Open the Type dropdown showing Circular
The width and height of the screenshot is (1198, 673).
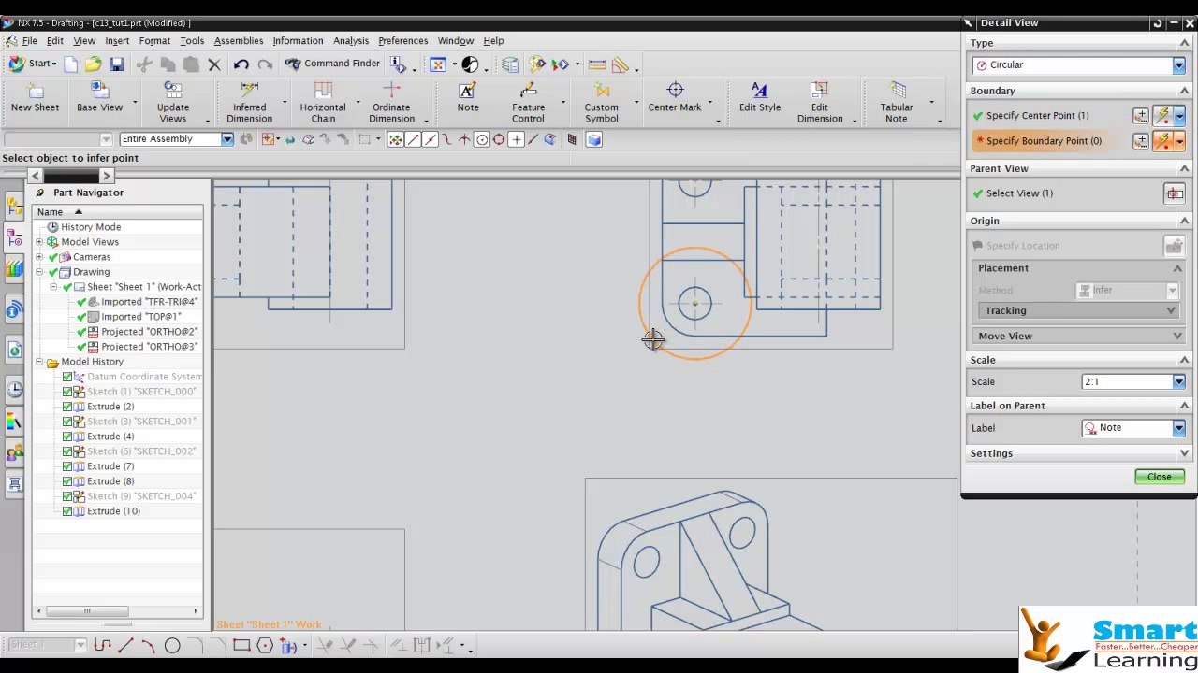coord(1078,65)
